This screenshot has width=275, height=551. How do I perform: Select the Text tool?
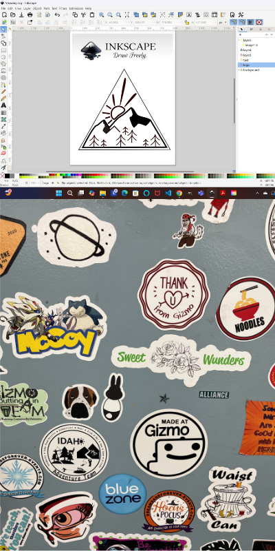pos(3,105)
